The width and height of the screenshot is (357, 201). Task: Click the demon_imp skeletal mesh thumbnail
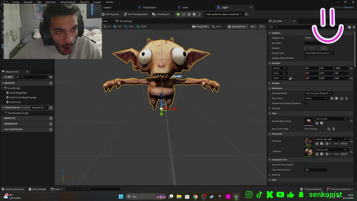308,121
